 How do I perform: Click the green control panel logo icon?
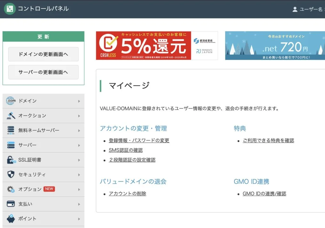(10, 9)
